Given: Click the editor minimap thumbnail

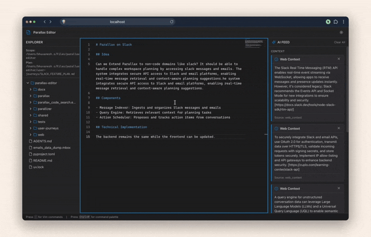Looking at the screenshot, I should point(253,44).
